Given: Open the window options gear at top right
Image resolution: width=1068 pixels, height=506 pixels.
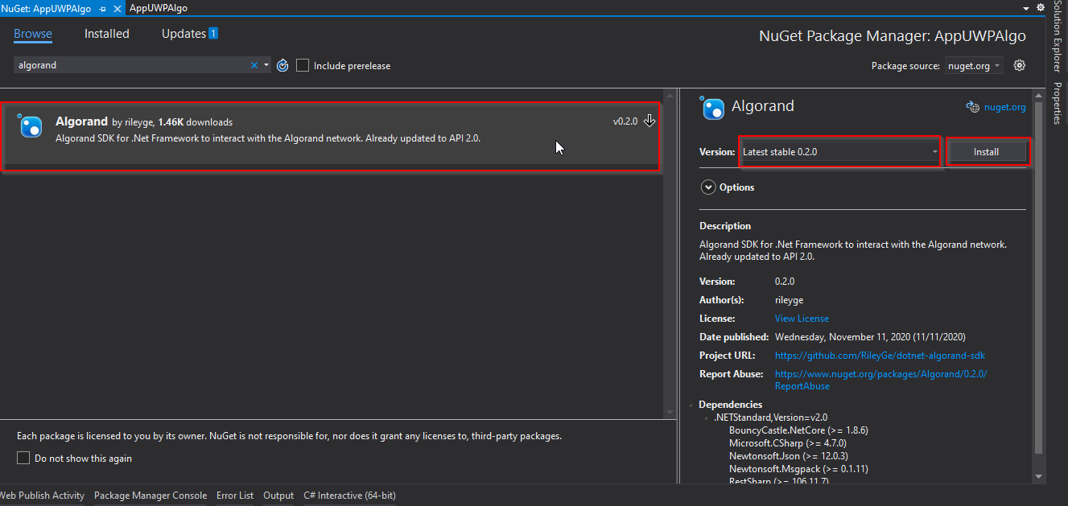Looking at the screenshot, I should point(1041,7).
